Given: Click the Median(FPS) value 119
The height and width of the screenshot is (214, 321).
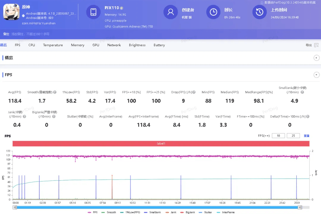Looking at the screenshot, I should point(230,101).
